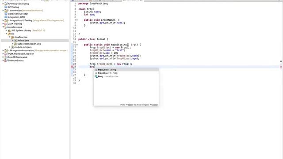
Task: Collapse the src folder arrow
Action: [6, 34]
